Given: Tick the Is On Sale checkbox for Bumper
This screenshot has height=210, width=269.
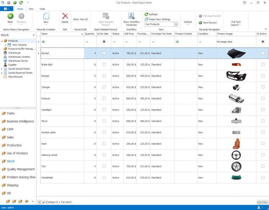Looking at the screenshot, I should point(104,76).
